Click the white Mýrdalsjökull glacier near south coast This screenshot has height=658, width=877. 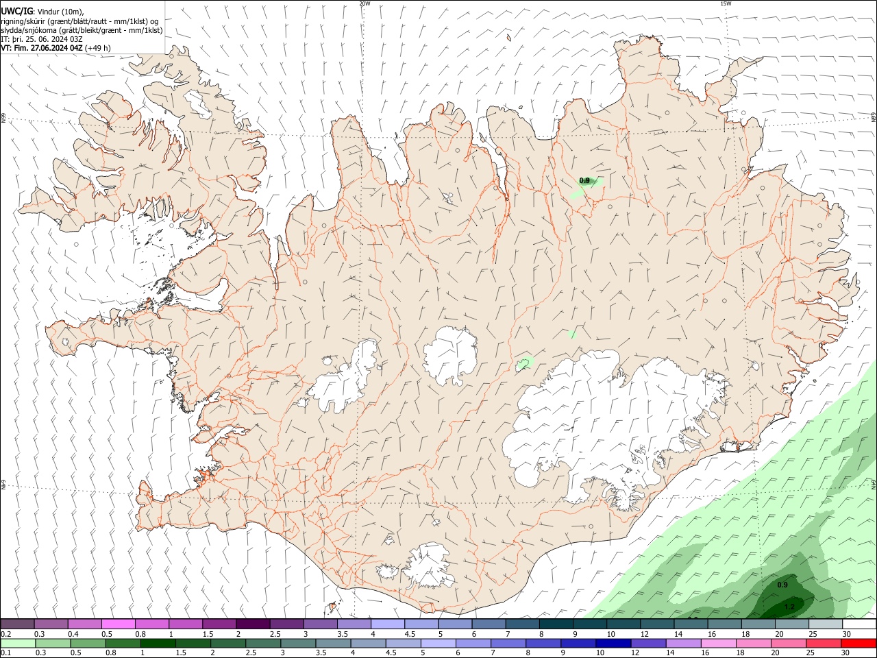(428, 565)
